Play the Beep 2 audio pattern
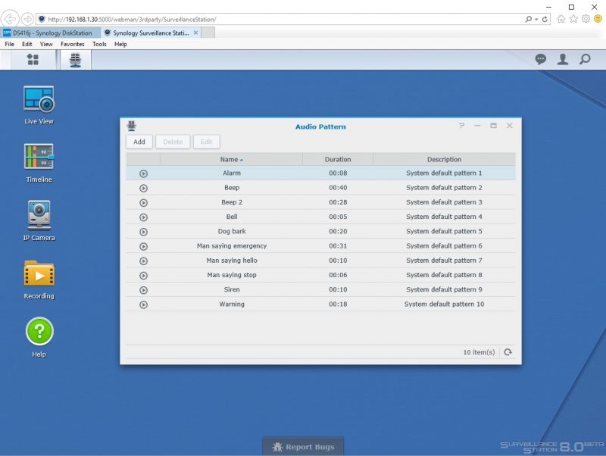Screen dimensions: 606x456 click(x=143, y=203)
